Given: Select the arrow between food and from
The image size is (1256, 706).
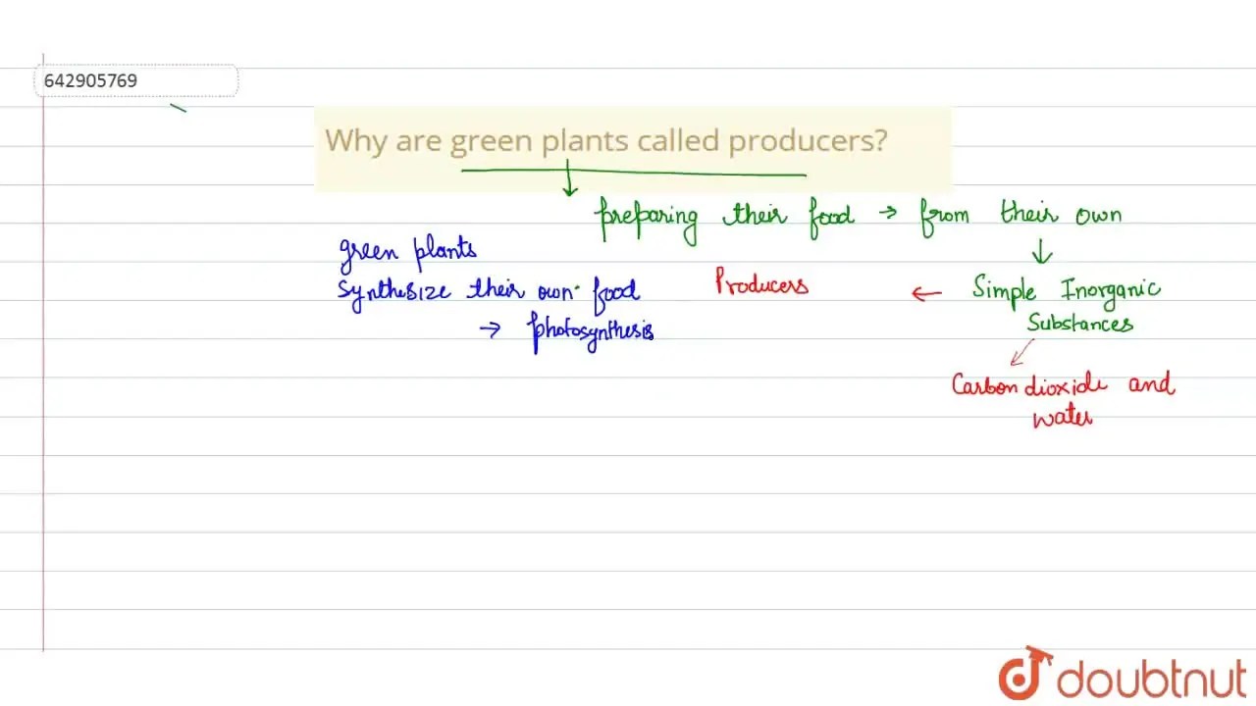Looking at the screenshot, I should pyautogui.click(x=886, y=214).
